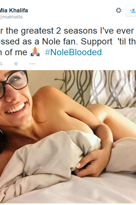Screen dimensions: 136x205
Task: Open the Mia Khalifa profile name link
Action: pos(14,10)
